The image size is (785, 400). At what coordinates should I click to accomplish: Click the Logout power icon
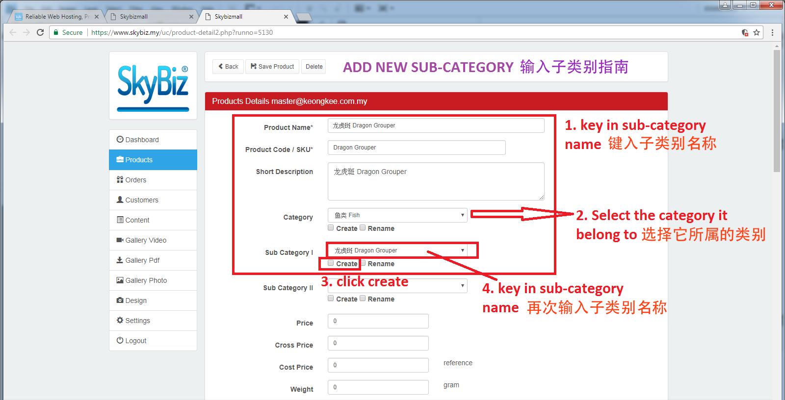[120, 340]
